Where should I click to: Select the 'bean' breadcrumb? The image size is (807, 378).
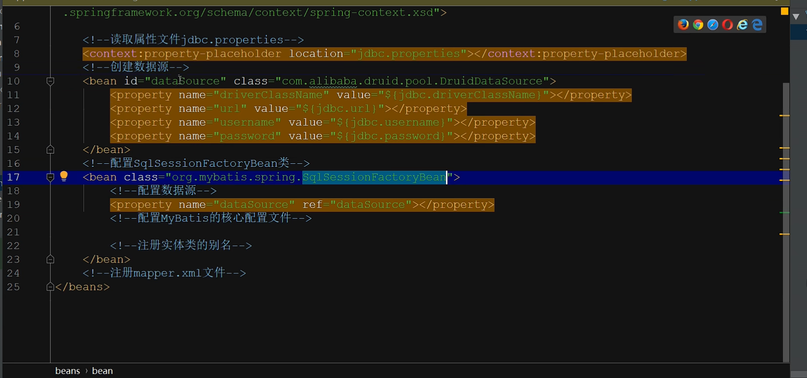point(102,371)
